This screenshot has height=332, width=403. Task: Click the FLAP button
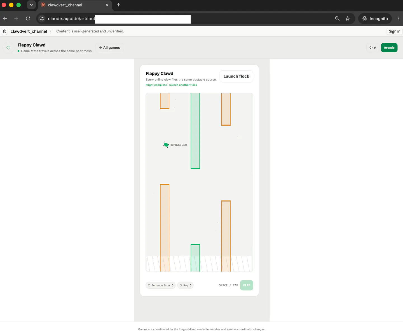247,285
